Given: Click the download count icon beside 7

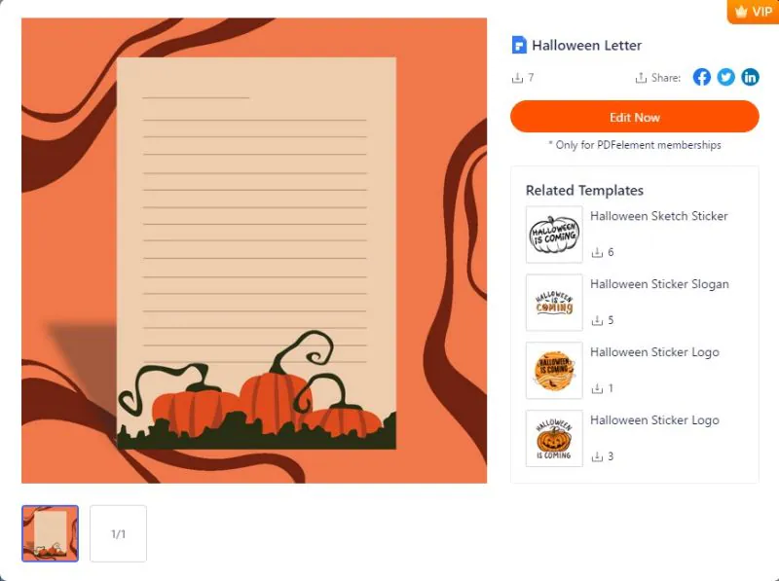Looking at the screenshot, I should (517, 78).
